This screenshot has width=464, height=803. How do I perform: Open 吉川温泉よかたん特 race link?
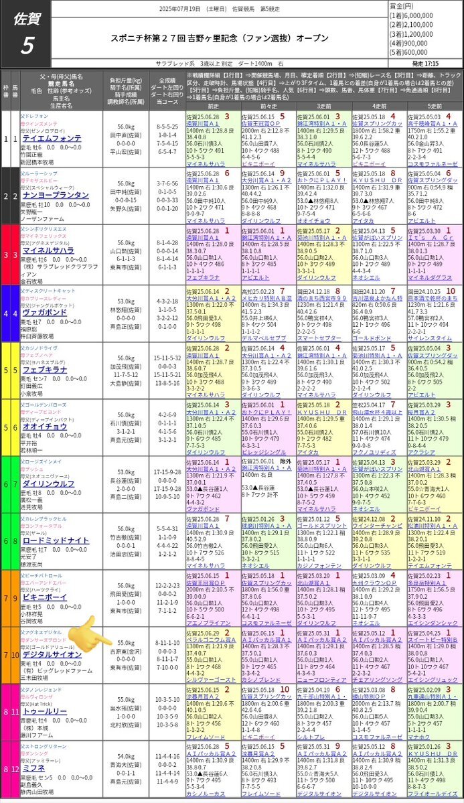pyautogui.click(x=377, y=298)
